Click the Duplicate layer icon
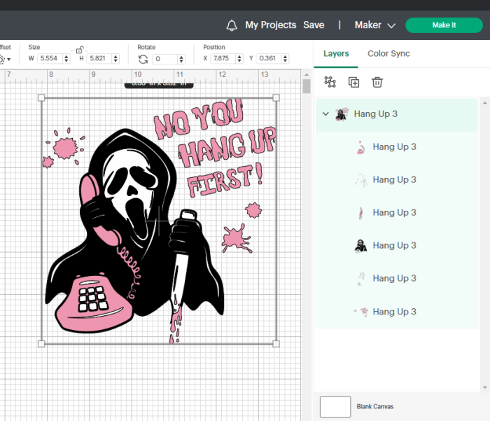490x421 pixels. tap(353, 82)
